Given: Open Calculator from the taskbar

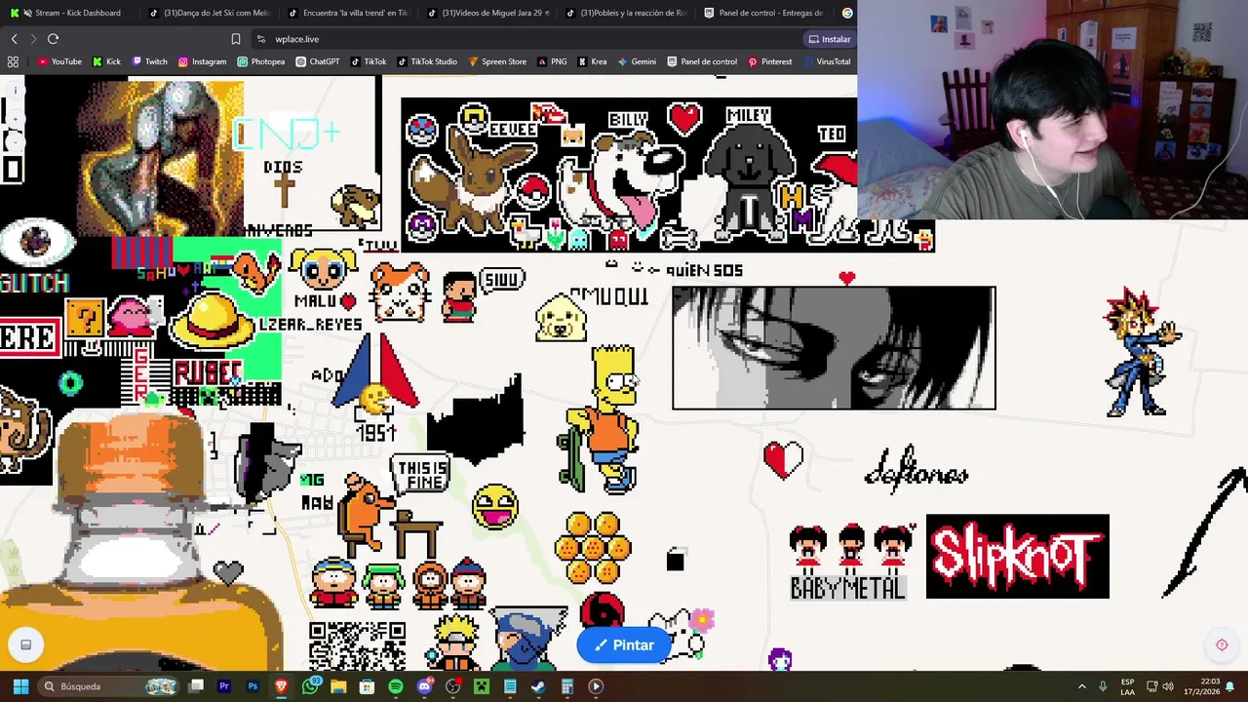Looking at the screenshot, I should 566,686.
